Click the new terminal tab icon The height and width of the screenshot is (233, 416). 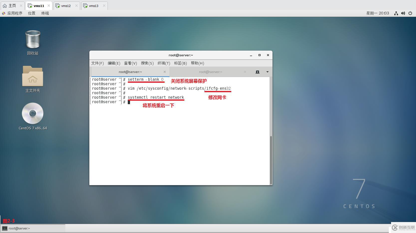[x=258, y=72]
